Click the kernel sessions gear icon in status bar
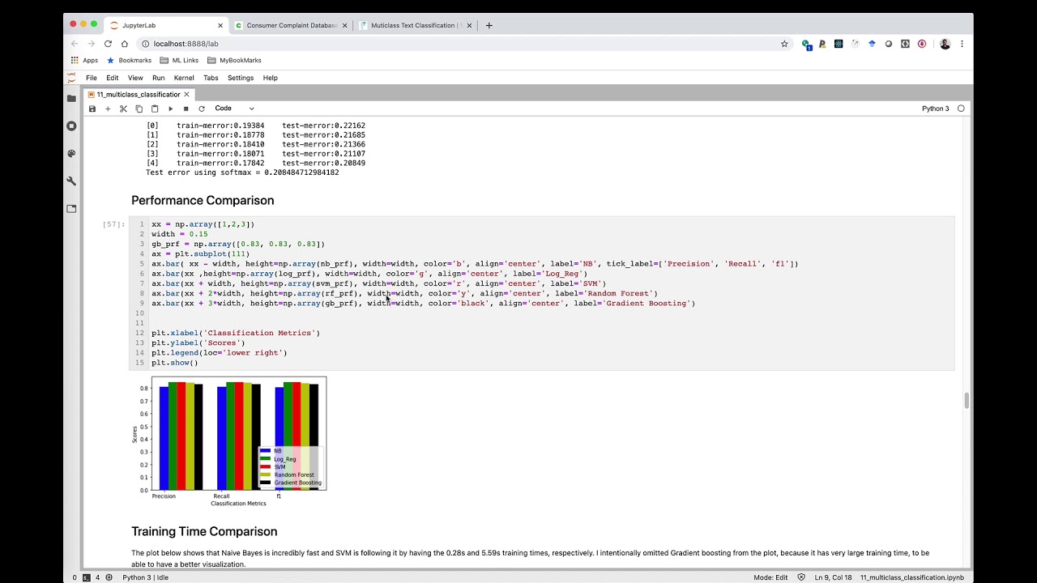Screen dimensions: 1037x583 [109, 577]
